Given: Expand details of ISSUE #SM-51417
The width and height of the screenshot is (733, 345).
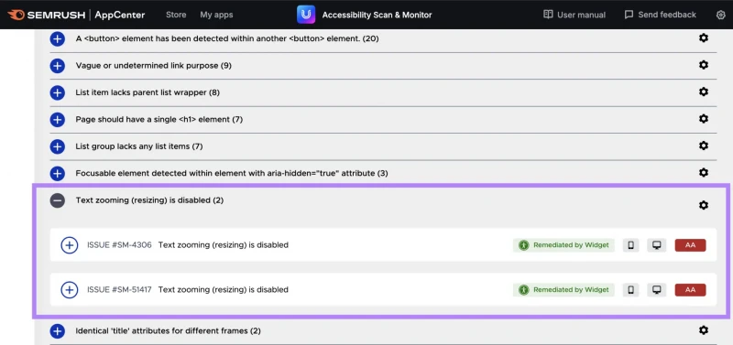Looking at the screenshot, I should pos(70,290).
